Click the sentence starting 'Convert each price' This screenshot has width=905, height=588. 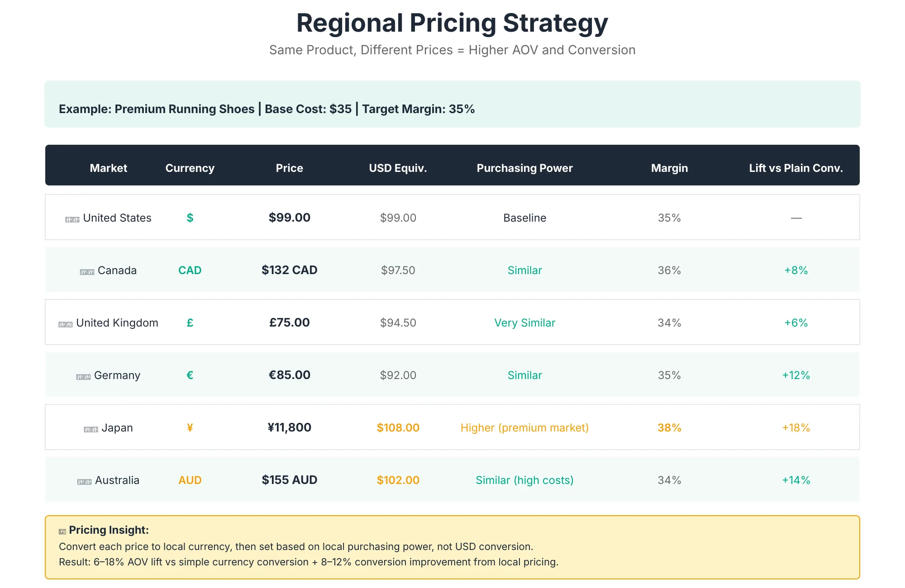[x=296, y=546]
